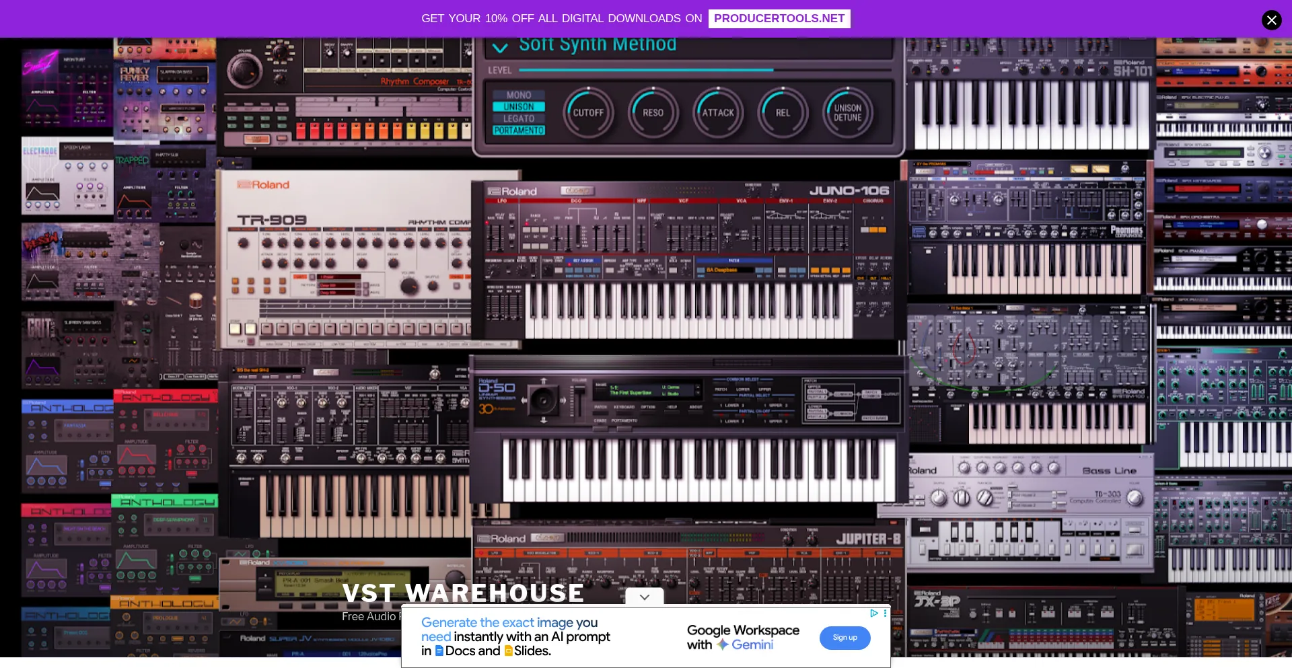Enable the LEGATO mode button

pos(518,118)
